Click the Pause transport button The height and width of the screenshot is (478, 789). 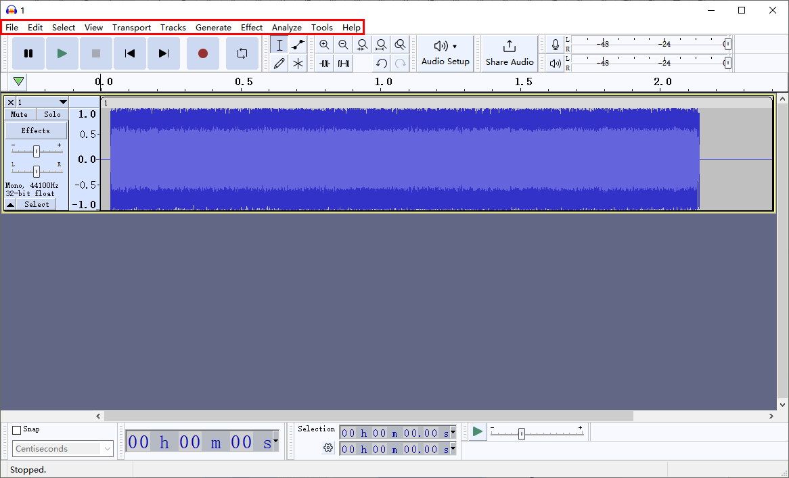pos(28,53)
